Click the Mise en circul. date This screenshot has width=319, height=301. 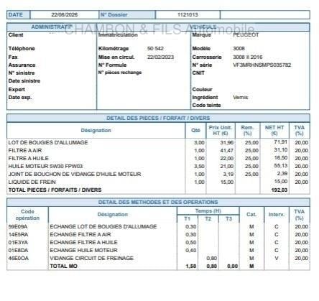coord(160,57)
